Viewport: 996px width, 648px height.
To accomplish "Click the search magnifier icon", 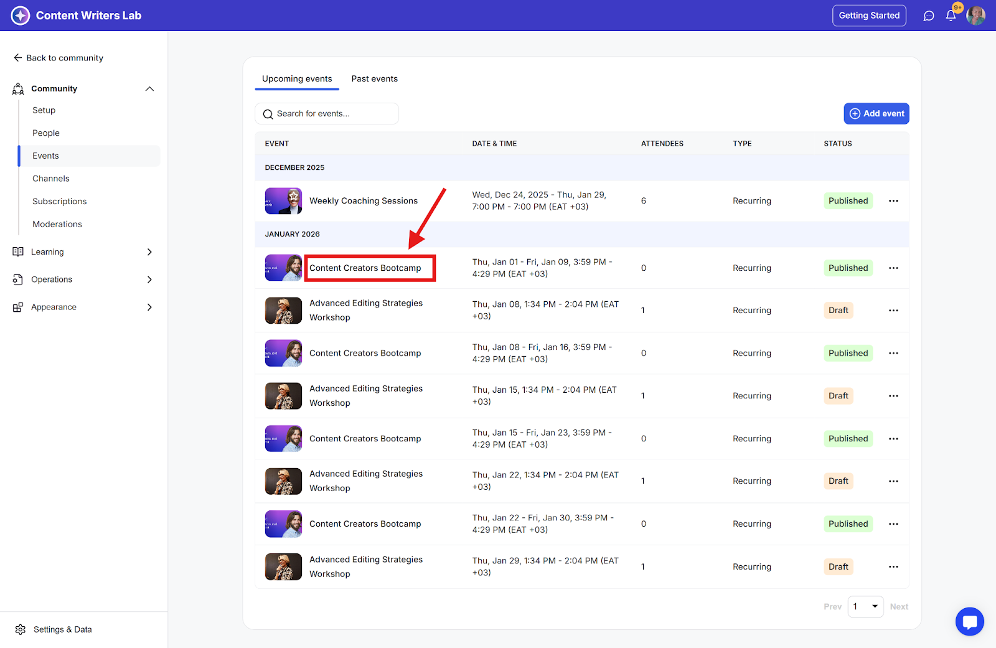I will pos(268,114).
